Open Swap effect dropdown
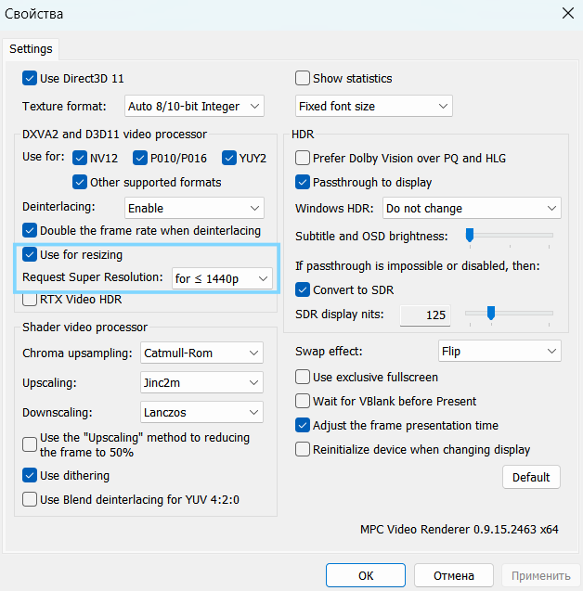The image size is (583, 591). tap(499, 352)
